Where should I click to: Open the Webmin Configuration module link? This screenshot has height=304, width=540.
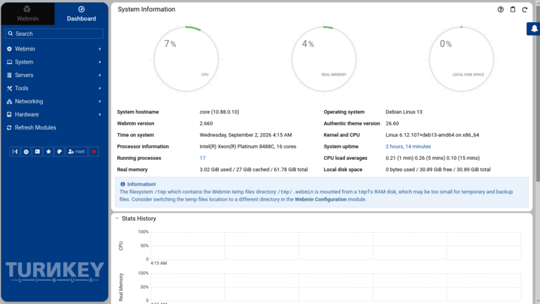(x=321, y=199)
